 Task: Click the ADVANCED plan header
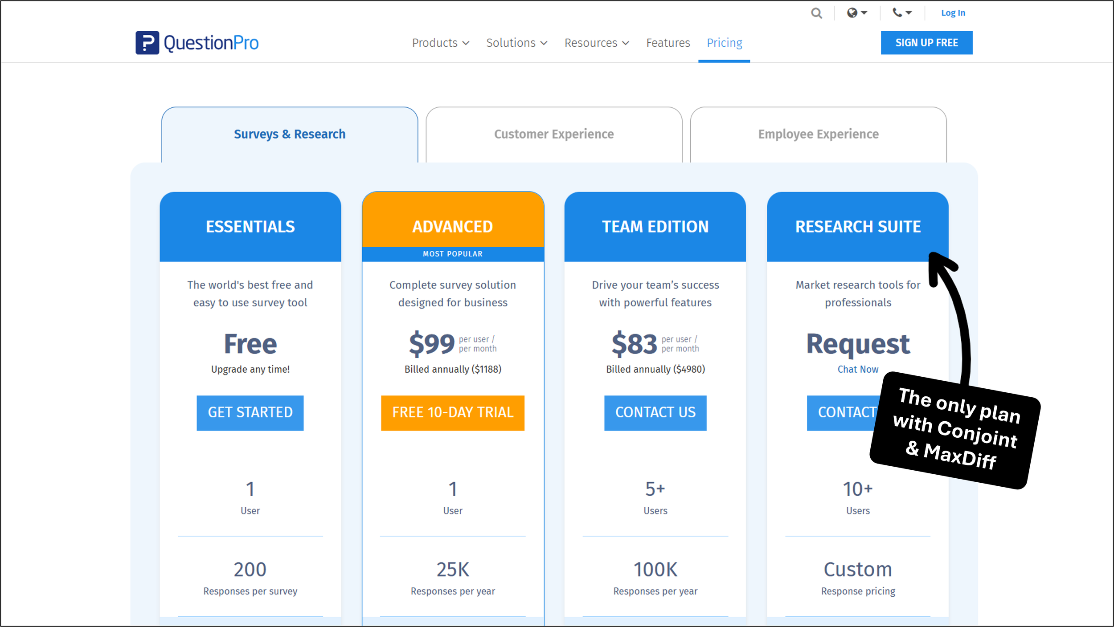coord(453,220)
